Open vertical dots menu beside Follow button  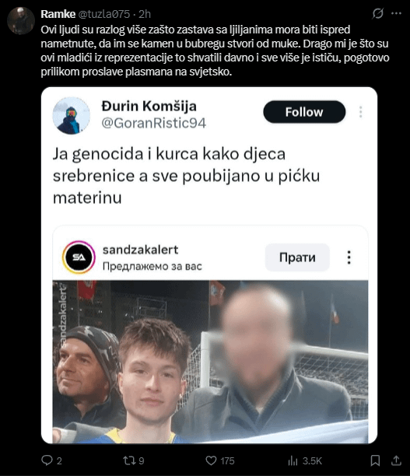pyautogui.click(x=360, y=112)
